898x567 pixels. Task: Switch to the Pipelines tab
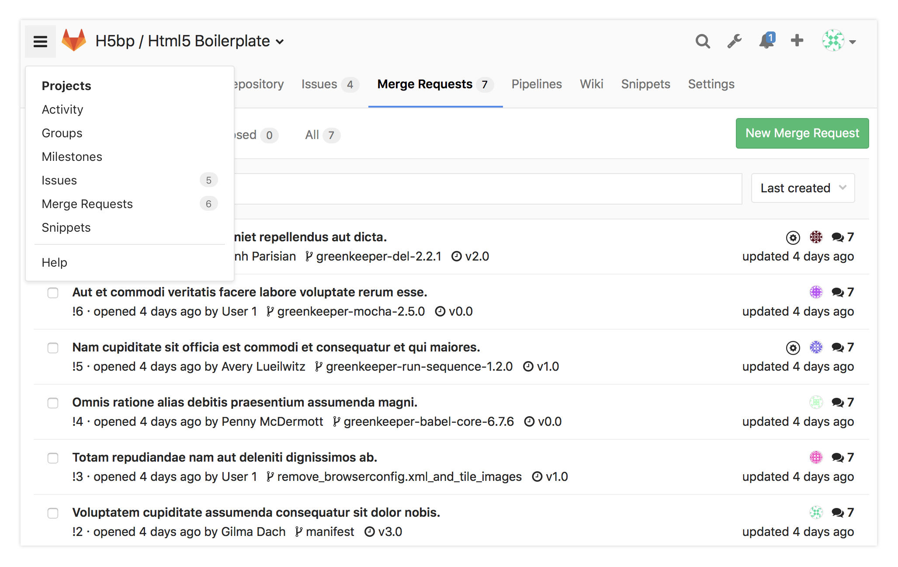pos(536,84)
